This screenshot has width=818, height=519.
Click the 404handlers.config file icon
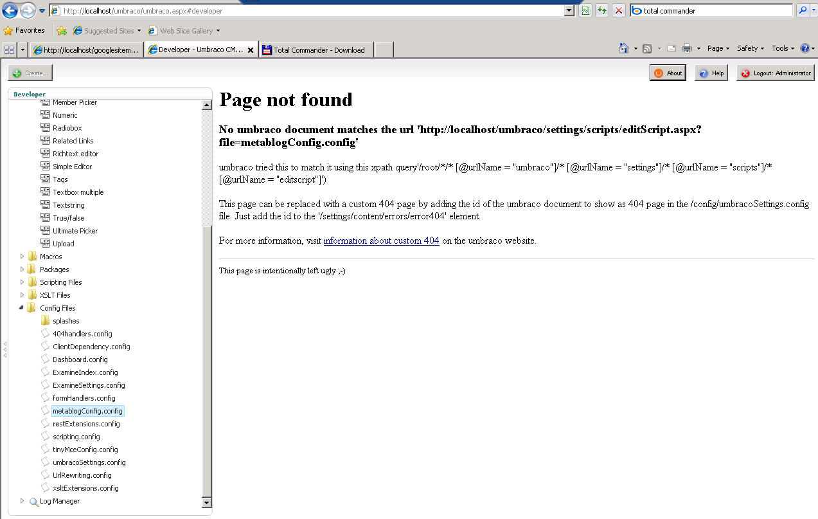click(45, 334)
